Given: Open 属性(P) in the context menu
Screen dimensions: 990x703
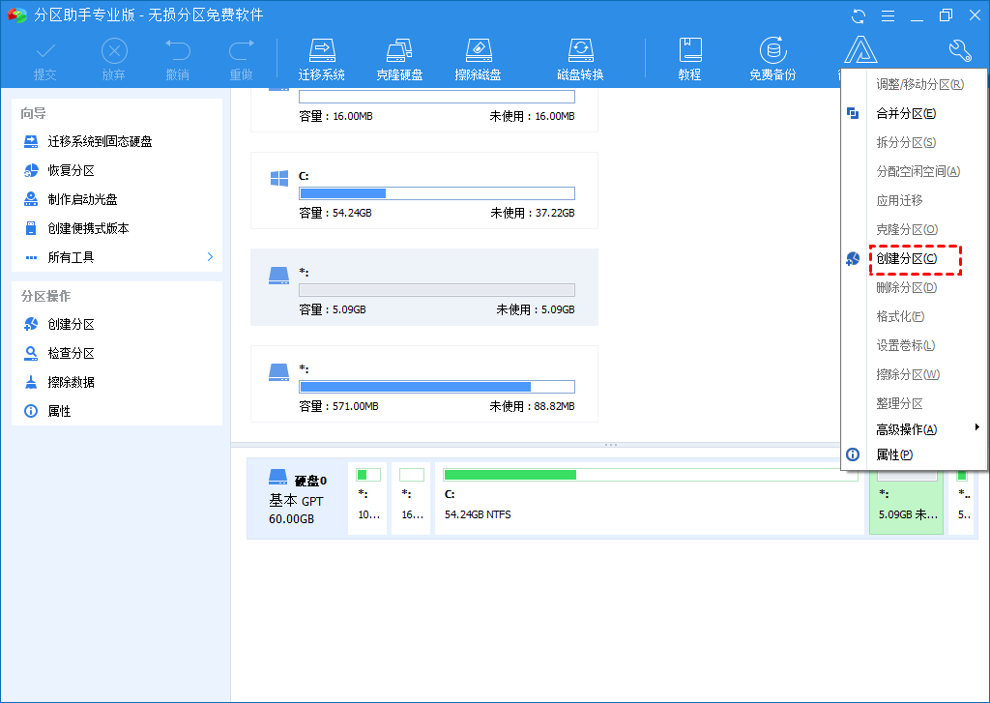Looking at the screenshot, I should 915,454.
